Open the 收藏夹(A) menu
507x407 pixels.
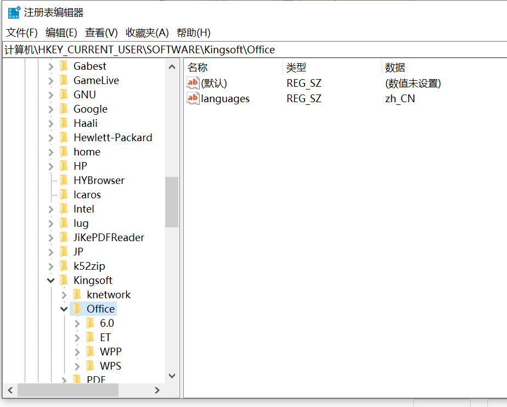pos(147,33)
